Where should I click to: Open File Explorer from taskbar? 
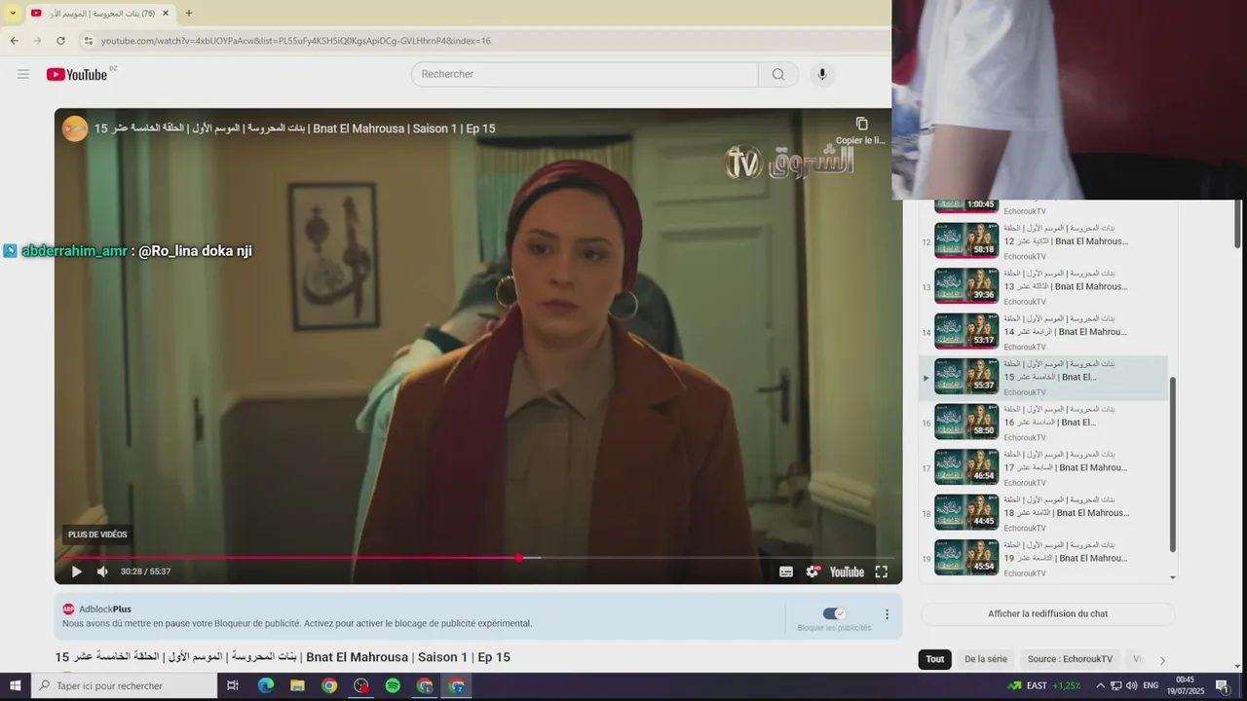point(297,685)
